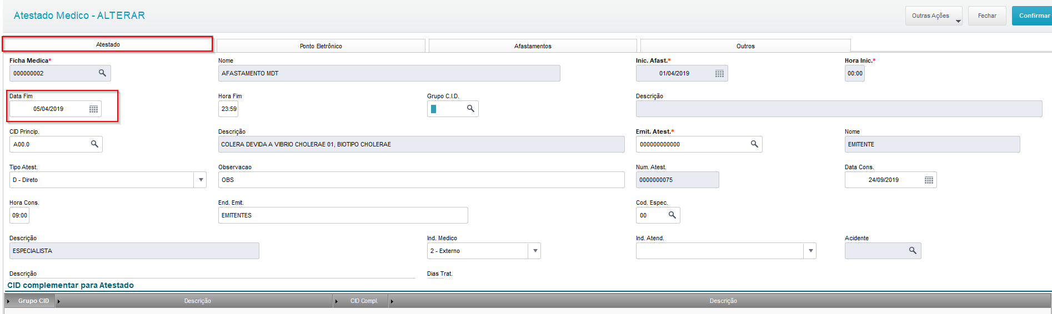The image size is (1052, 314).
Task: Click the Fechar button
Action: pos(987,16)
